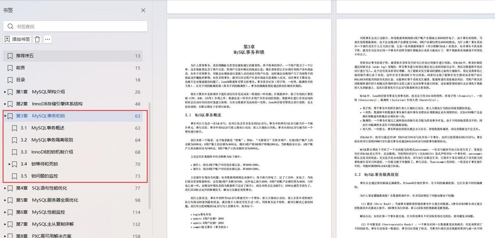Click the 添加书签 add bookmark button
495x238 pixels.
tap(17, 39)
